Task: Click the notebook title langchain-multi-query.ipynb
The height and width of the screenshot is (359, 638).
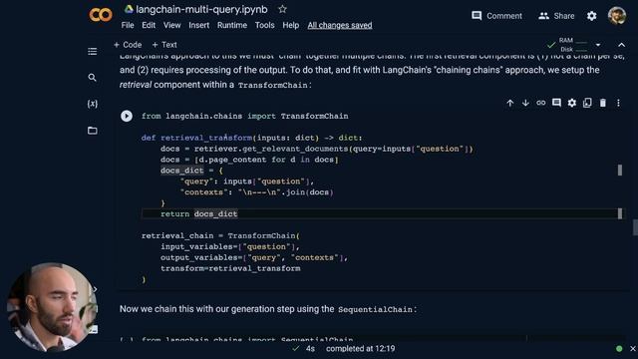Action: [x=201, y=9]
